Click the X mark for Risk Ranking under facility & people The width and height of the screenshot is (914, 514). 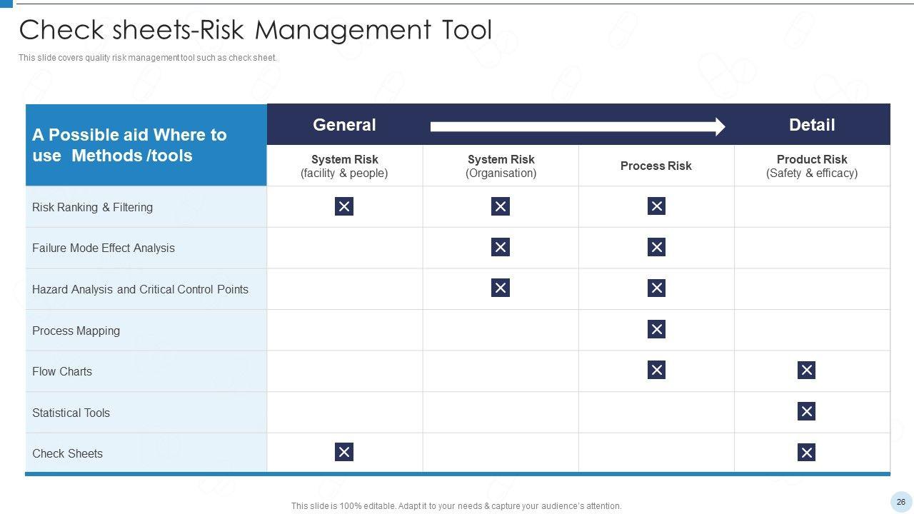click(x=344, y=206)
